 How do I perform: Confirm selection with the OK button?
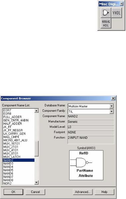pos(13,192)
